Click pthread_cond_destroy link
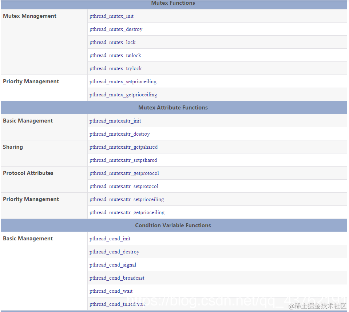The image size is (349, 312). click(114, 252)
